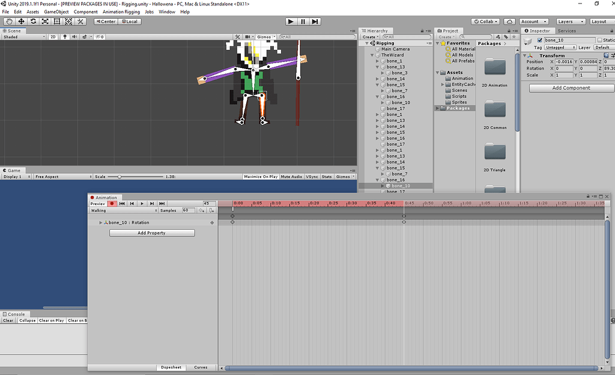Toggle 2D mode in the Scene view
615x375 pixels.
(54, 36)
